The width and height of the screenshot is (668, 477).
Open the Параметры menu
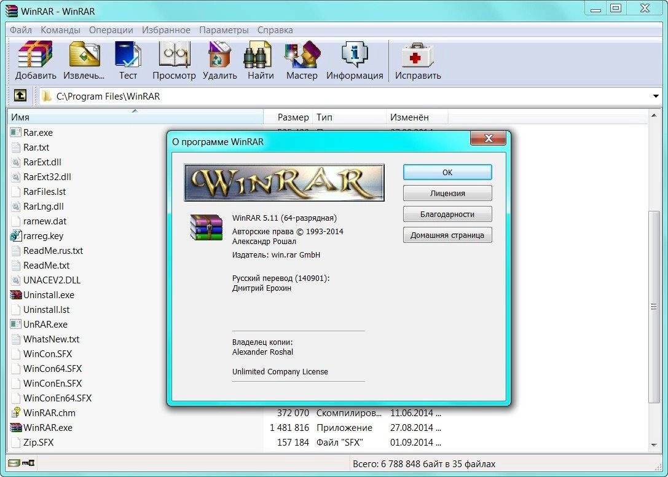(x=224, y=30)
